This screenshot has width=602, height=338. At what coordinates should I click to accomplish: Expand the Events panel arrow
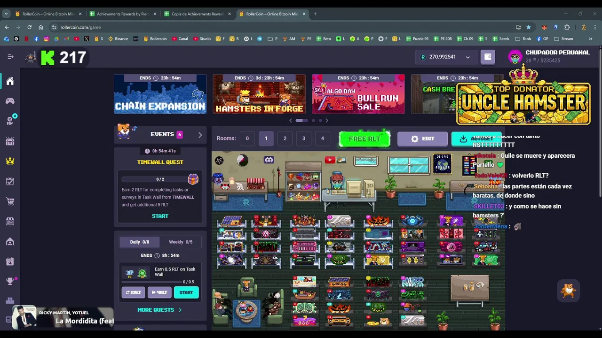tap(200, 135)
